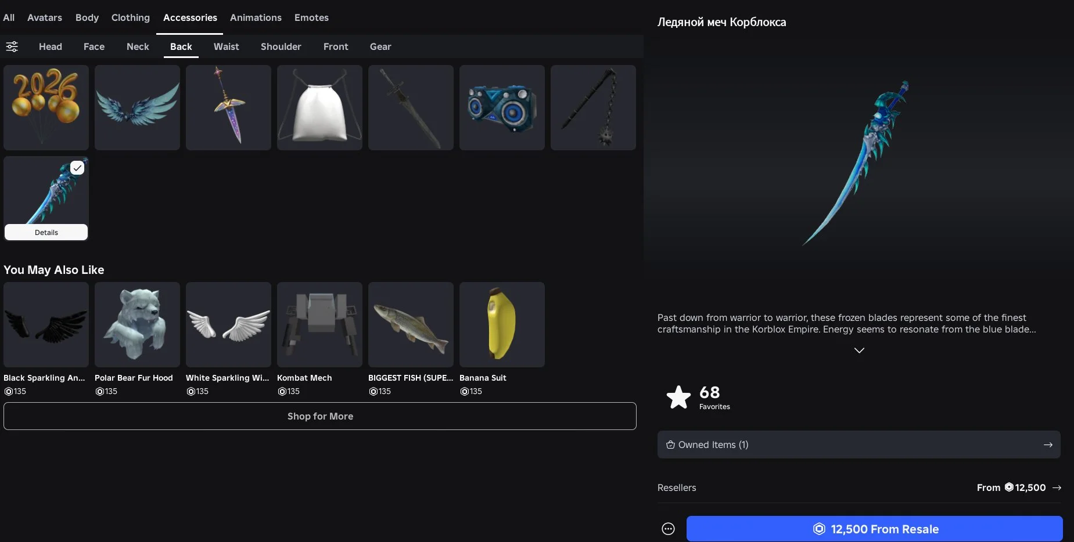Click the three-dot more options icon
This screenshot has height=542, width=1074.
point(668,529)
